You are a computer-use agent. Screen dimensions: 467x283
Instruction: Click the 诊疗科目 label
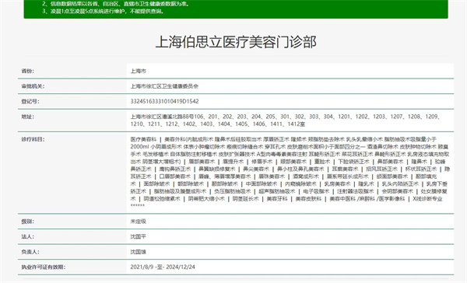point(33,139)
